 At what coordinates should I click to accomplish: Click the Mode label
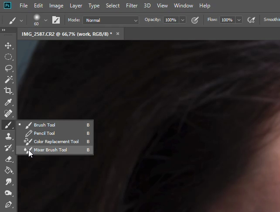[74, 20]
